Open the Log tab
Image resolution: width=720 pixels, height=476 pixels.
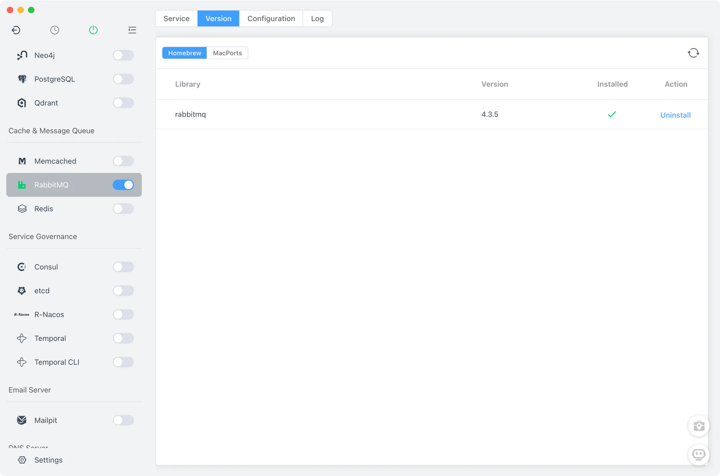pyautogui.click(x=317, y=18)
